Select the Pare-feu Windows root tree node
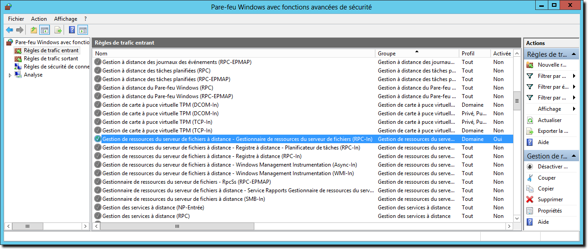Screen dimensions: 588x249 (x=52, y=42)
